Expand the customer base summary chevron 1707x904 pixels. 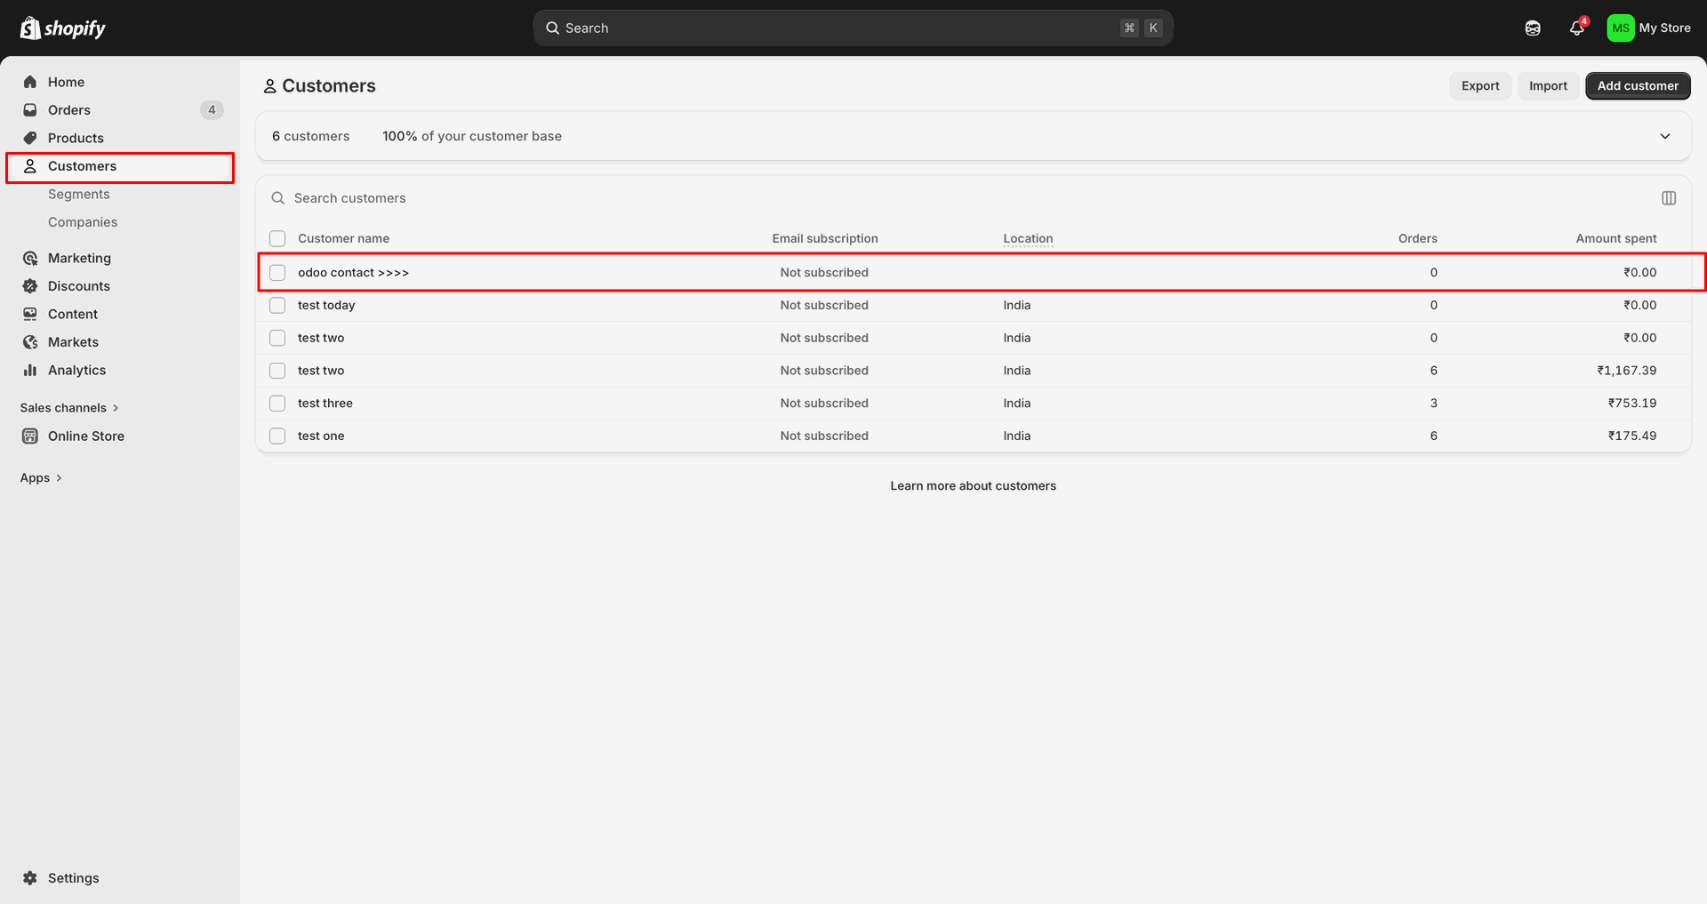[1665, 136]
